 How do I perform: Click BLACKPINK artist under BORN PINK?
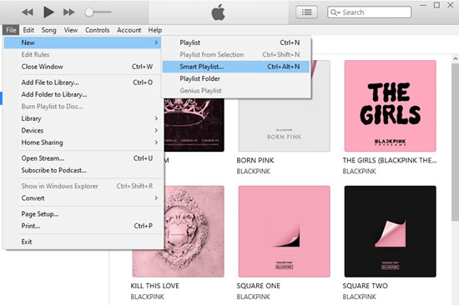tap(253, 172)
